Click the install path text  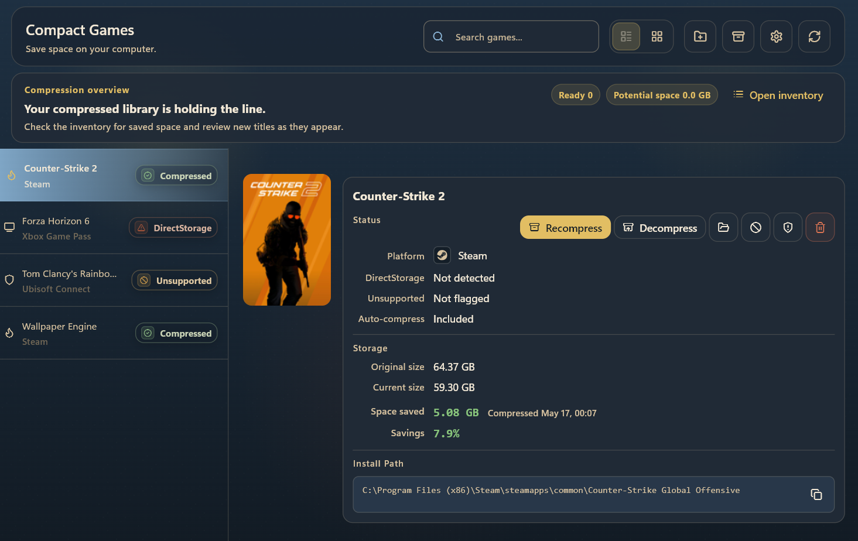[551, 490]
